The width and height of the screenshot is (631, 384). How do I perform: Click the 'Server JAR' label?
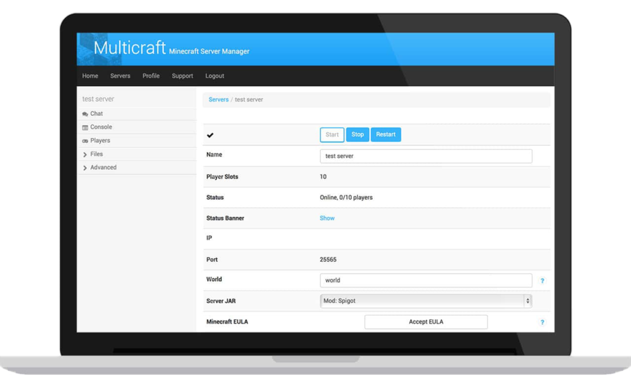[221, 301]
